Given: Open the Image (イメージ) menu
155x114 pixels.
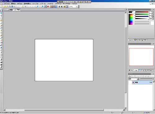Looking at the screenshot, I should coord(35,4).
